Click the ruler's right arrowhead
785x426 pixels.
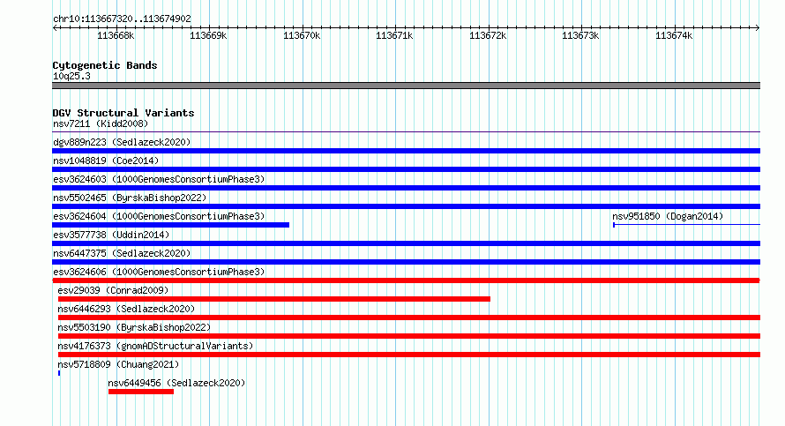[758, 27]
